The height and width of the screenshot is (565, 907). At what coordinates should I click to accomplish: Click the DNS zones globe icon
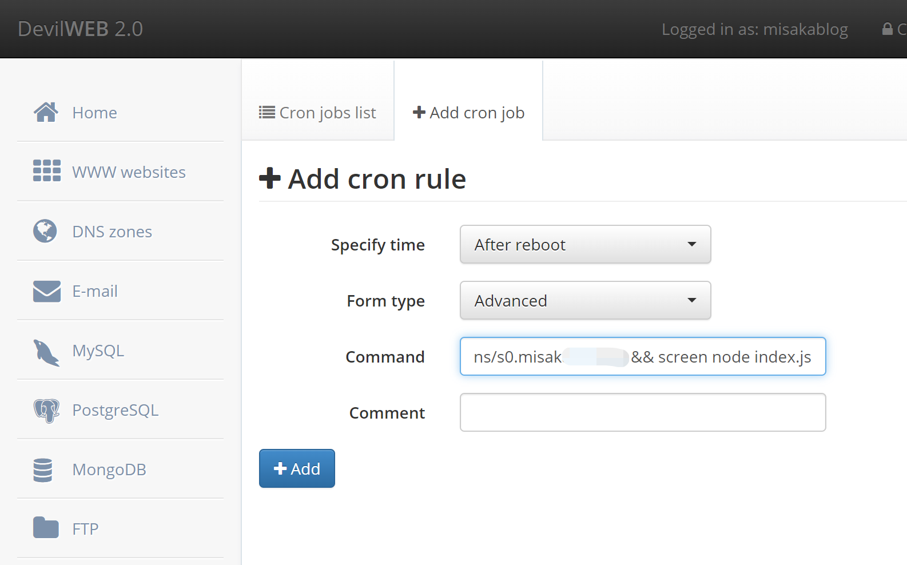tap(45, 231)
